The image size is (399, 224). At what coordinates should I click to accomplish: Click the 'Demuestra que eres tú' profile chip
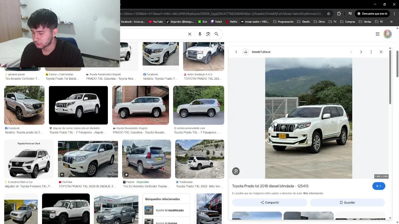tap(372, 14)
